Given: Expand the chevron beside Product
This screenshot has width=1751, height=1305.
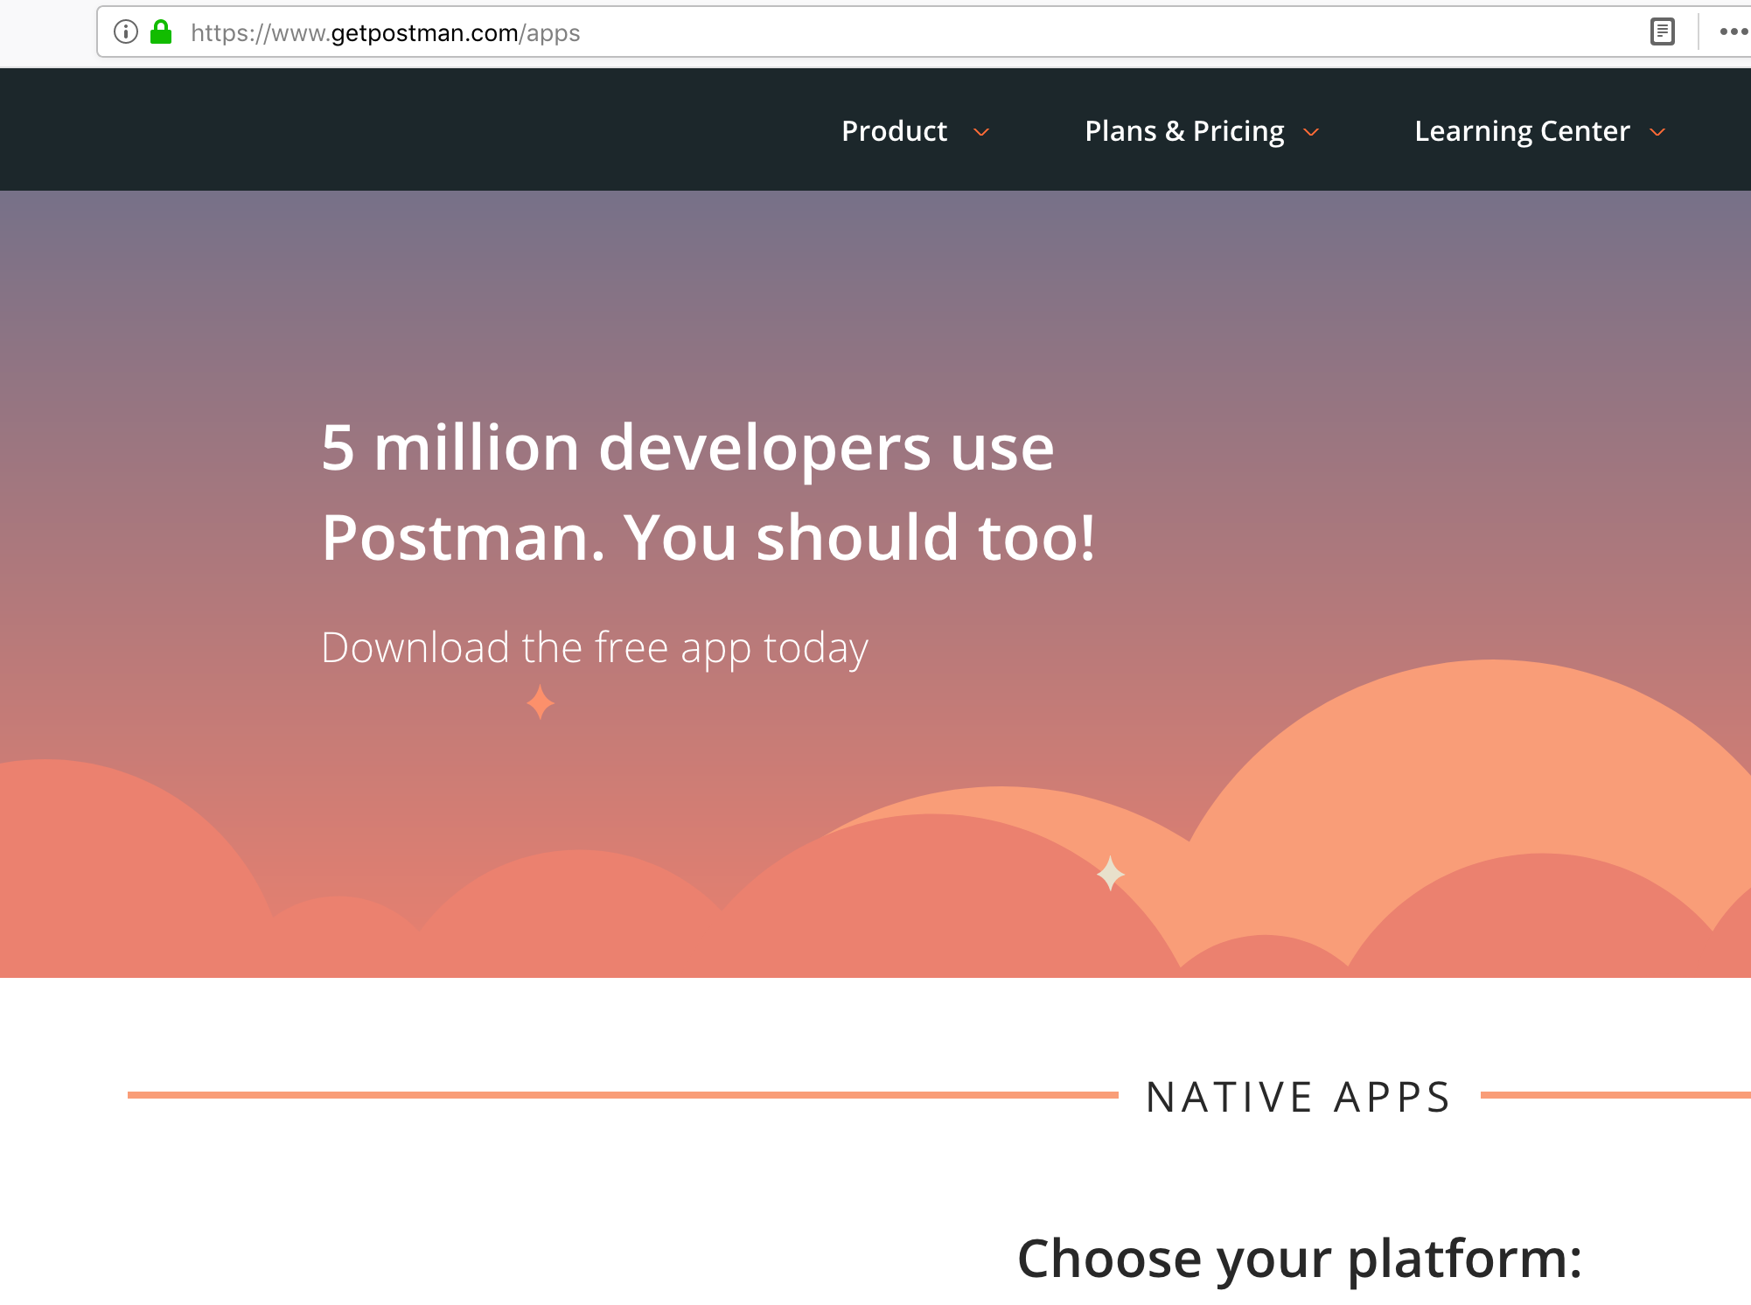Looking at the screenshot, I should click(x=981, y=132).
